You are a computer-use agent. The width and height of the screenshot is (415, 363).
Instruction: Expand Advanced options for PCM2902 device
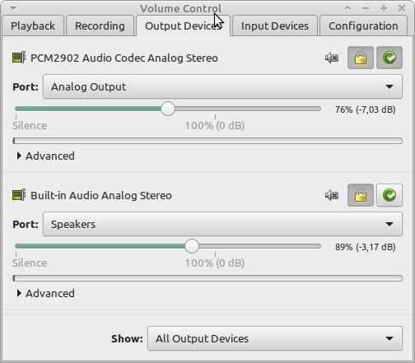tap(45, 156)
